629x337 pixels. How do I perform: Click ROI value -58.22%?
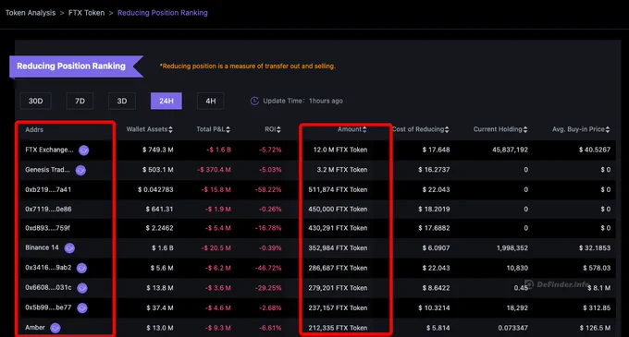268,189
